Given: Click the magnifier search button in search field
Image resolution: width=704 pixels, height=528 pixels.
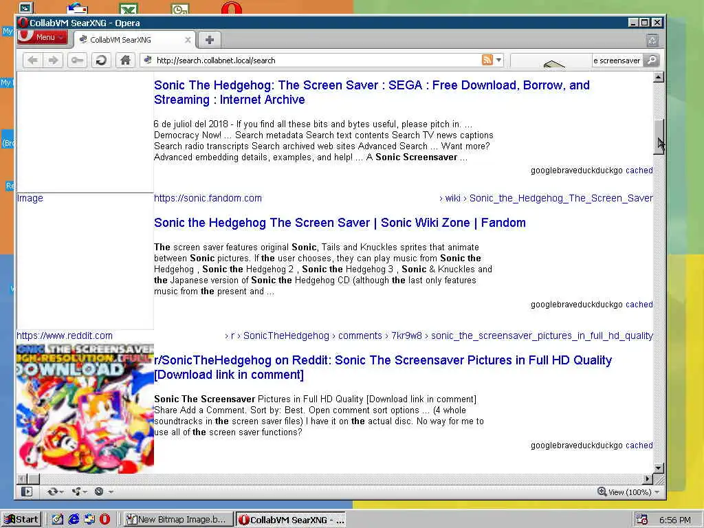Looking at the screenshot, I should [651, 60].
